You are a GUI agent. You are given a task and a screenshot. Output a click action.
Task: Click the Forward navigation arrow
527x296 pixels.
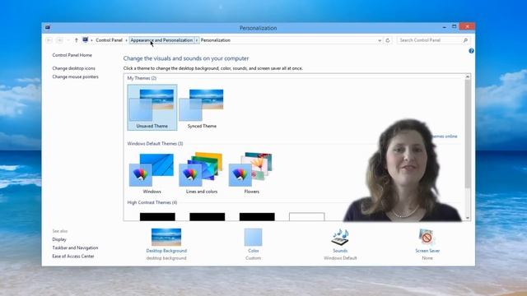tap(59, 40)
